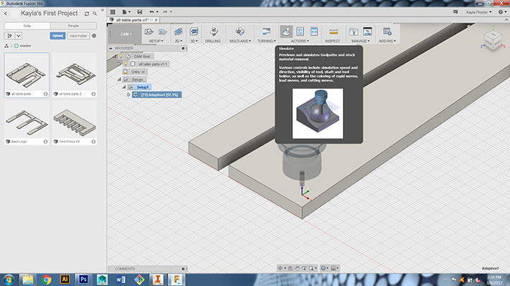The height and width of the screenshot is (286, 510).
Task: Click the Multi-Axis tool icon
Action: (x=240, y=31)
